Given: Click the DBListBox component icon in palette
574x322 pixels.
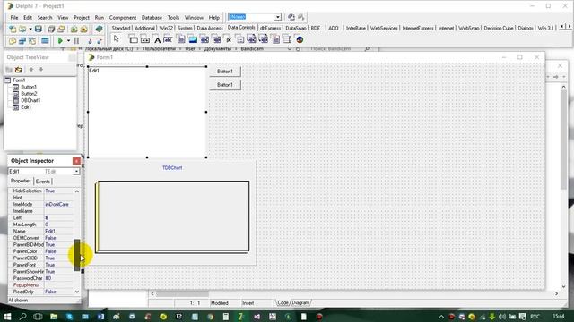Looking at the screenshot, I should 204,39.
